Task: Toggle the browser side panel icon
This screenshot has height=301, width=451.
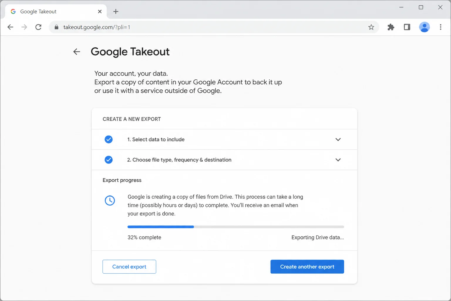Action: [x=407, y=27]
